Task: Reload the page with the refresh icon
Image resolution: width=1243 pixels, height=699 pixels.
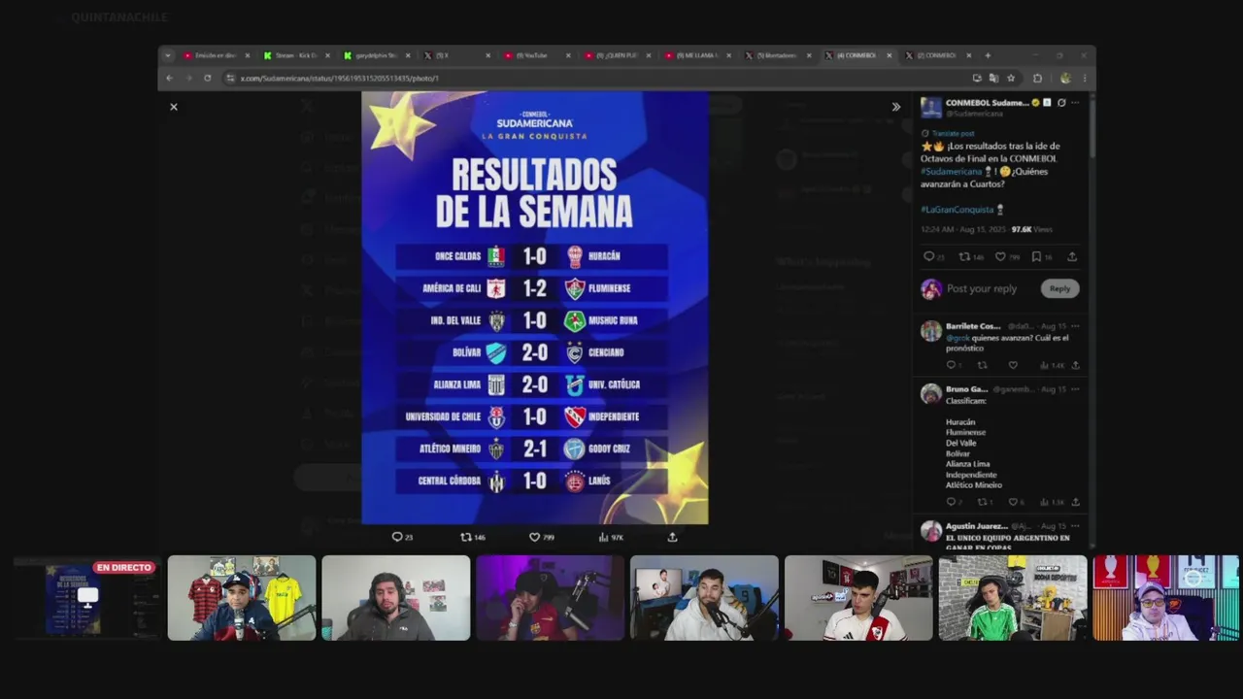Action: point(207,79)
